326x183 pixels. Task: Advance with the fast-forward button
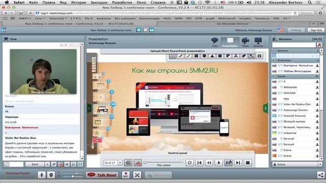coord(228,163)
